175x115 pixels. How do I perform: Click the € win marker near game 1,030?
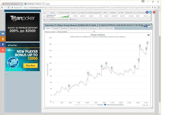click(88, 73)
